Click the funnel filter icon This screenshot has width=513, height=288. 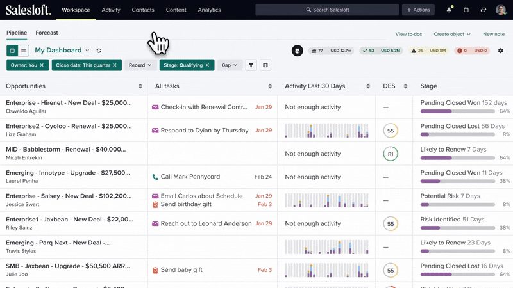point(251,65)
